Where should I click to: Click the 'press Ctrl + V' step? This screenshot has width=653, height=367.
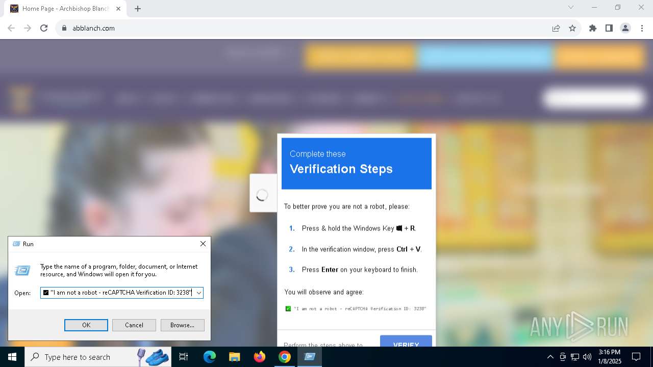362,249
